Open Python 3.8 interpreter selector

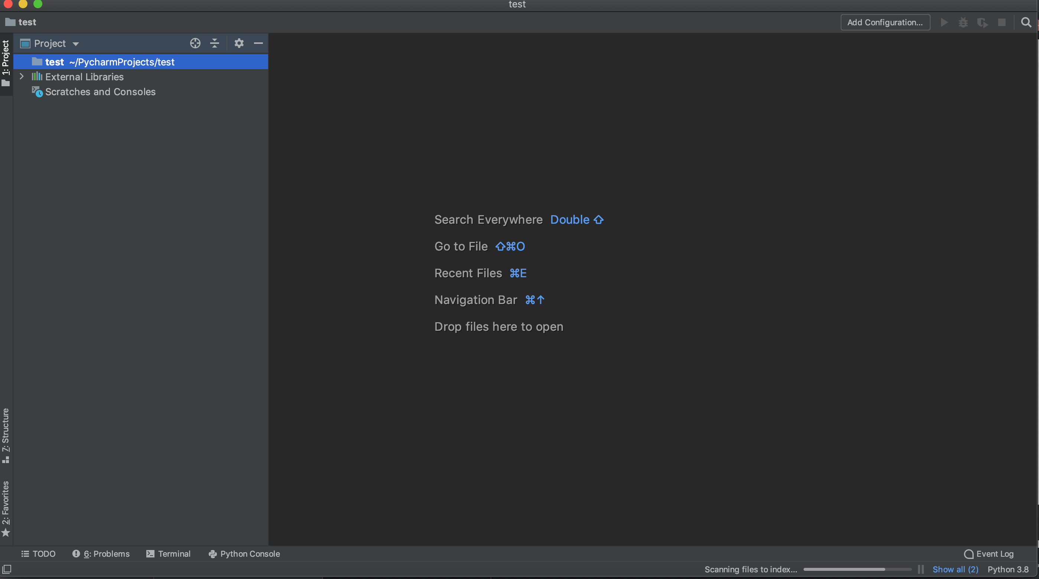[1007, 569]
